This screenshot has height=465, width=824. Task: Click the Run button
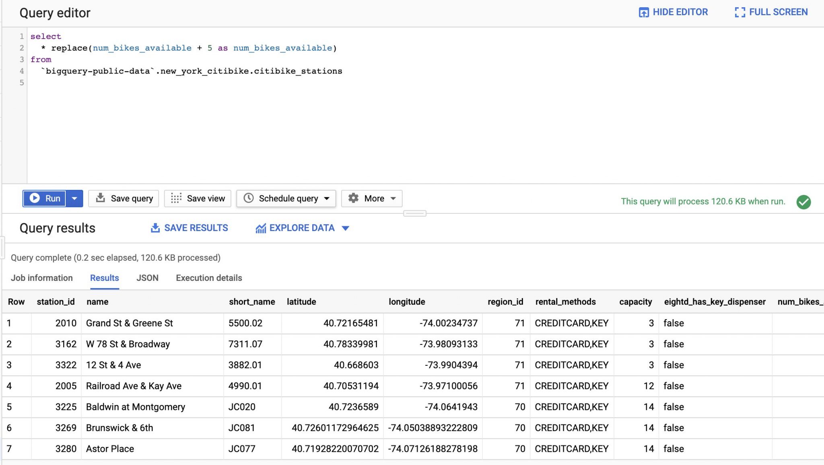[x=45, y=198]
